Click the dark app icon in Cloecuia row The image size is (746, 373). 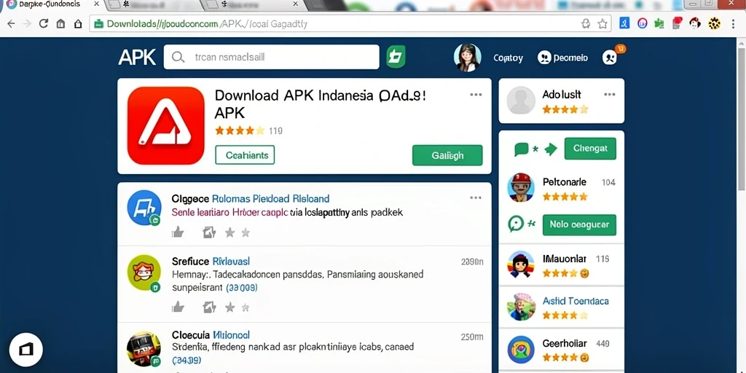pos(144,349)
